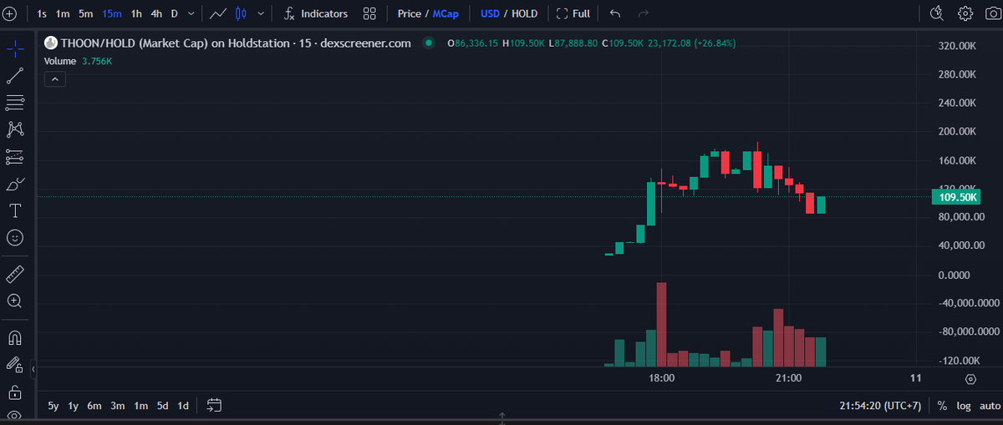Open the quick search icon
Viewport: 1003px width, 425px height.
937,13
